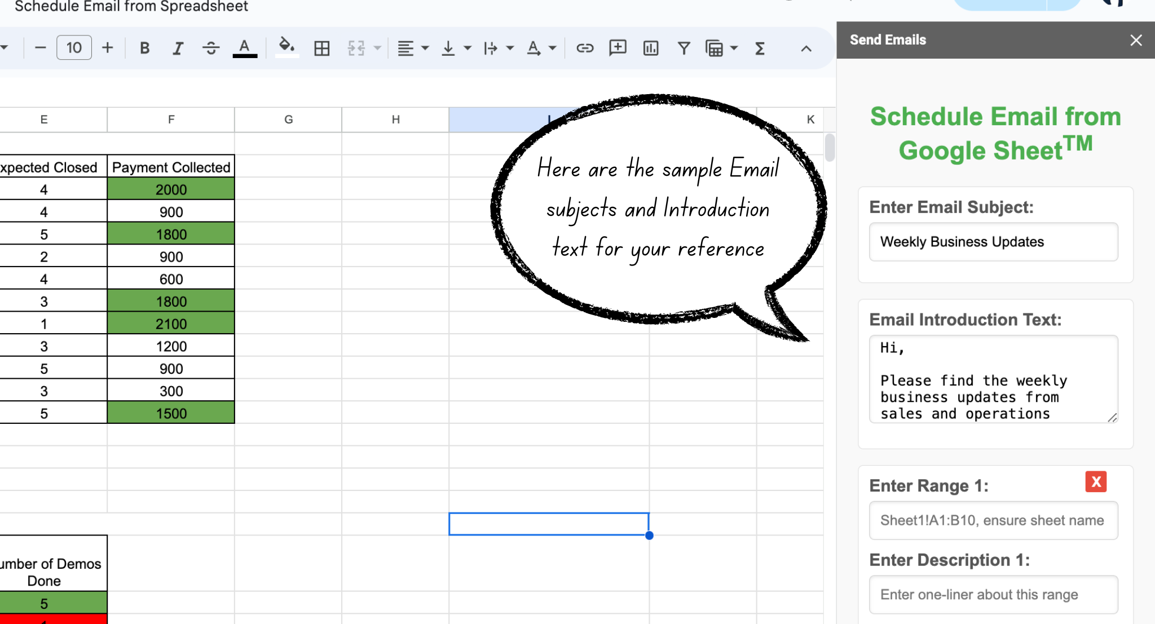Open the borders tool
Viewport: 1155px width, 624px height.
(322, 48)
